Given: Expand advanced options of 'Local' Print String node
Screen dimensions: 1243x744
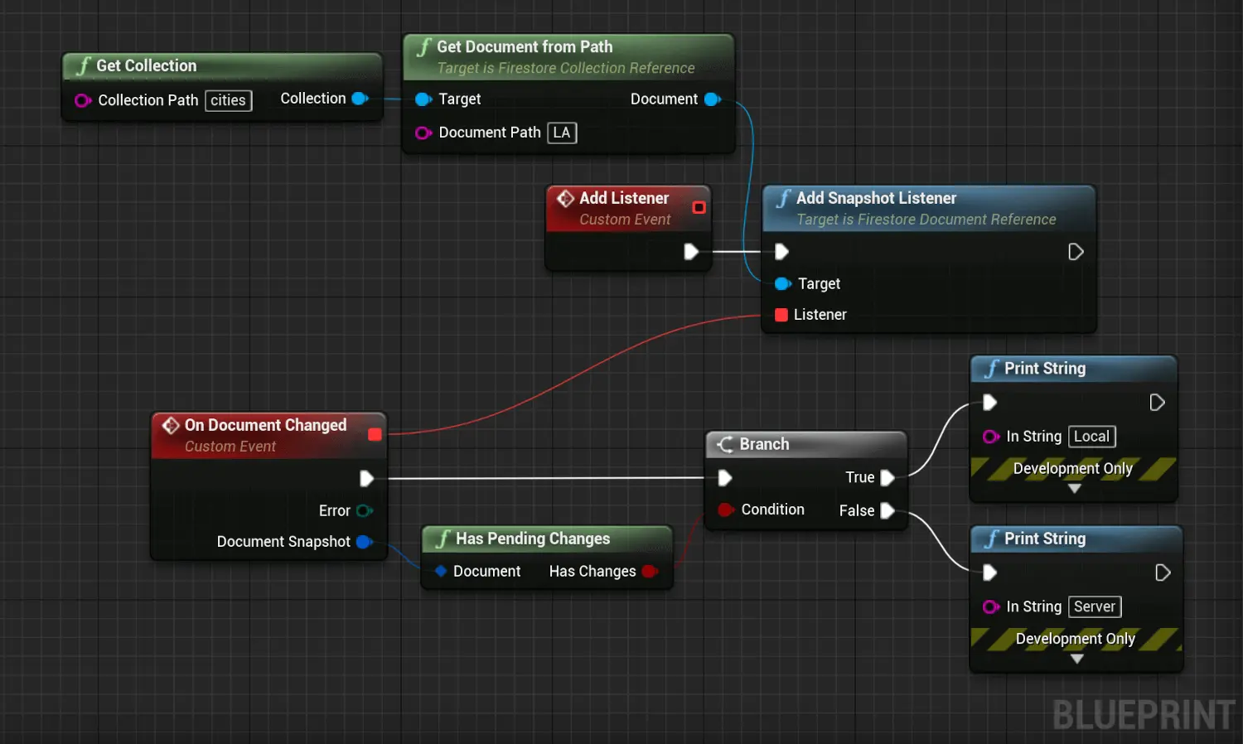Looking at the screenshot, I should point(1075,489).
